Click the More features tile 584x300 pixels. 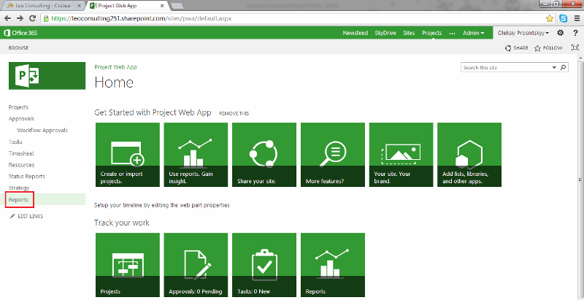coord(333,155)
